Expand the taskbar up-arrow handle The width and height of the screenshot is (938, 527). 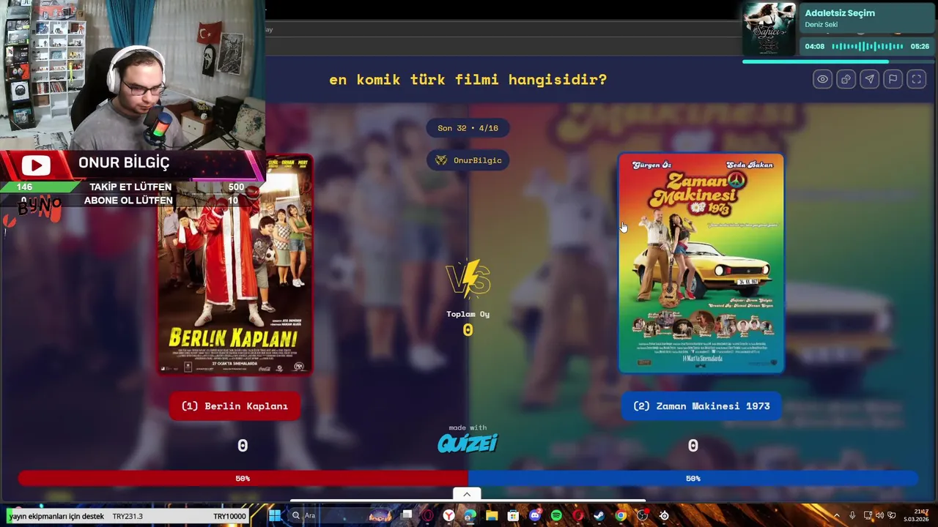(x=467, y=494)
